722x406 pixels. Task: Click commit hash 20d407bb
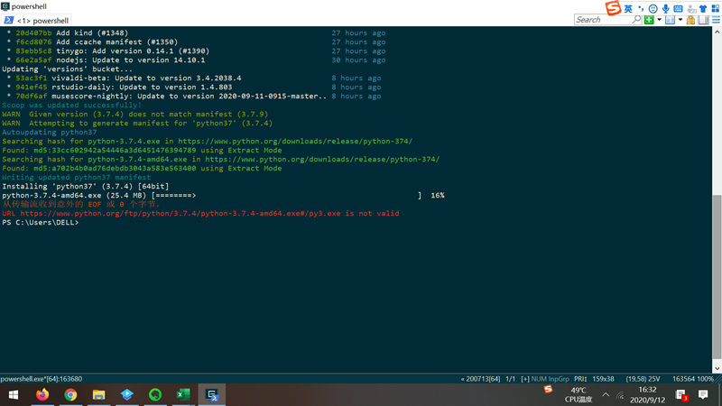point(33,33)
